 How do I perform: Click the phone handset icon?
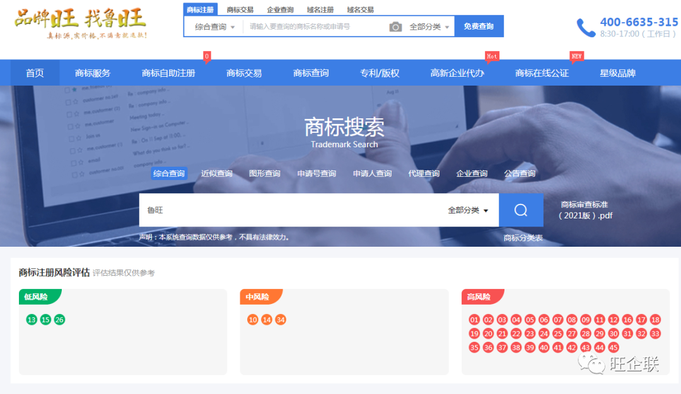click(x=586, y=28)
